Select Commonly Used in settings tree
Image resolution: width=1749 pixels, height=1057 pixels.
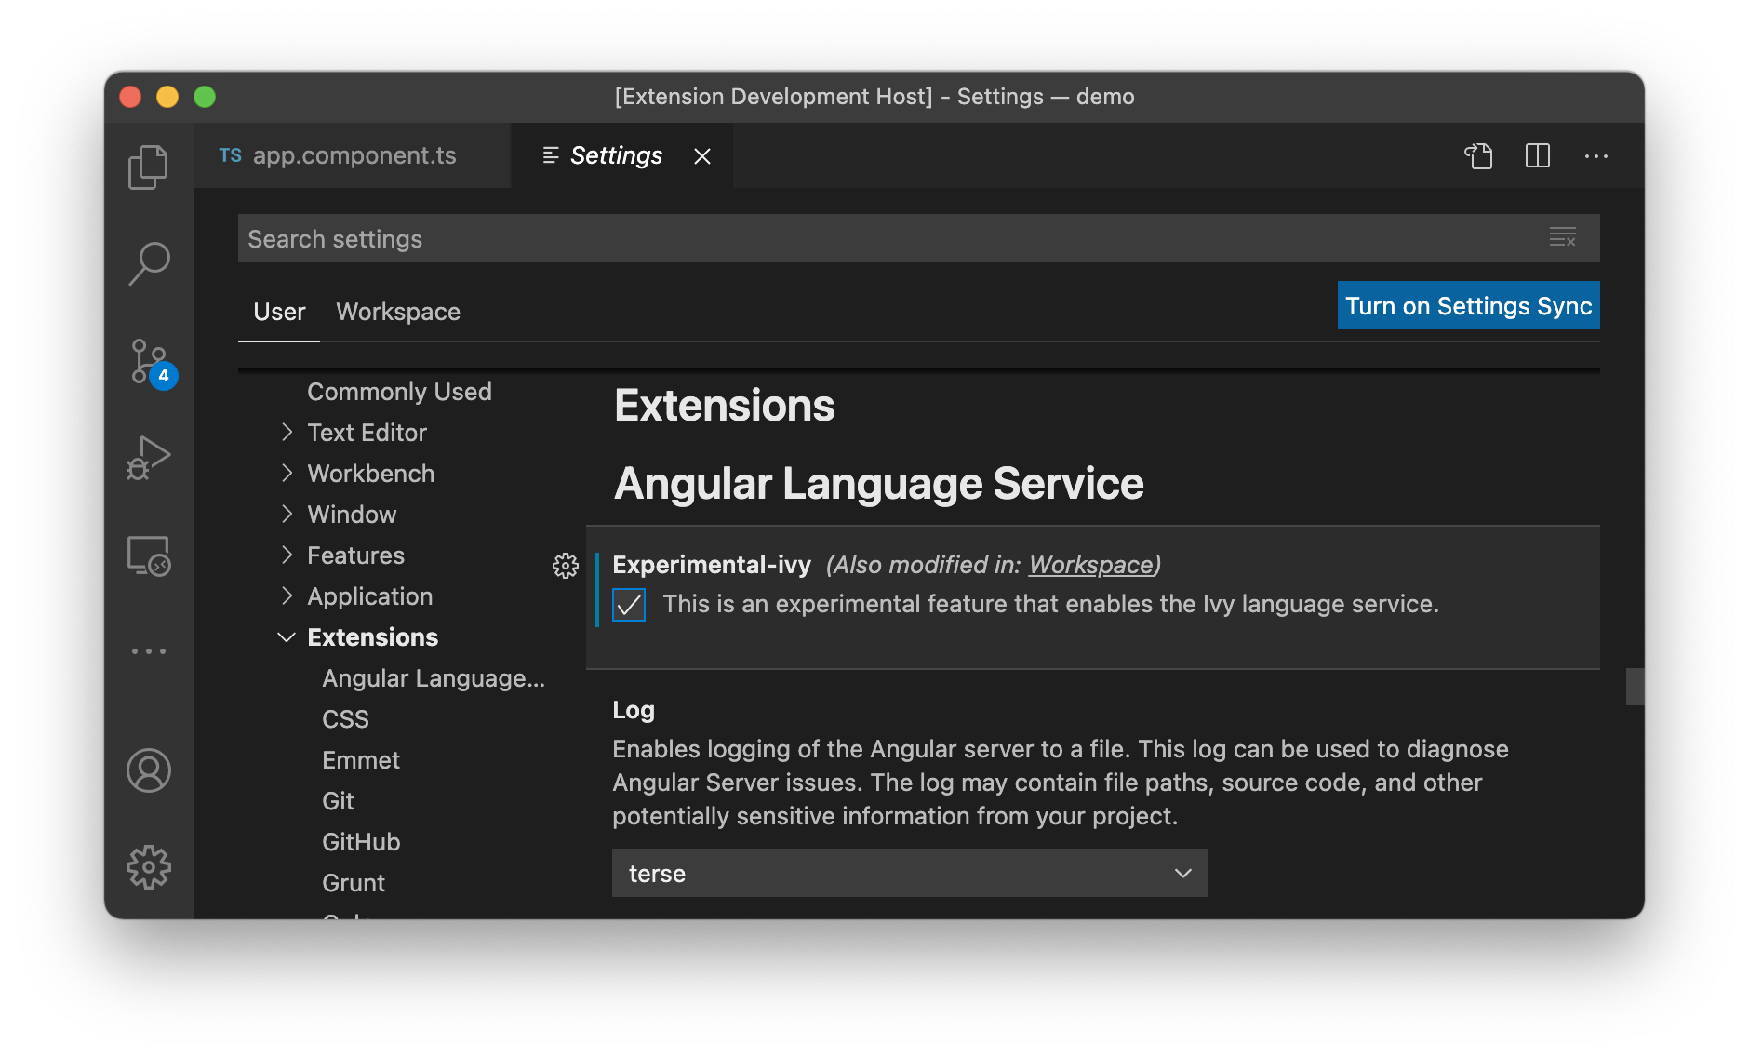click(399, 392)
